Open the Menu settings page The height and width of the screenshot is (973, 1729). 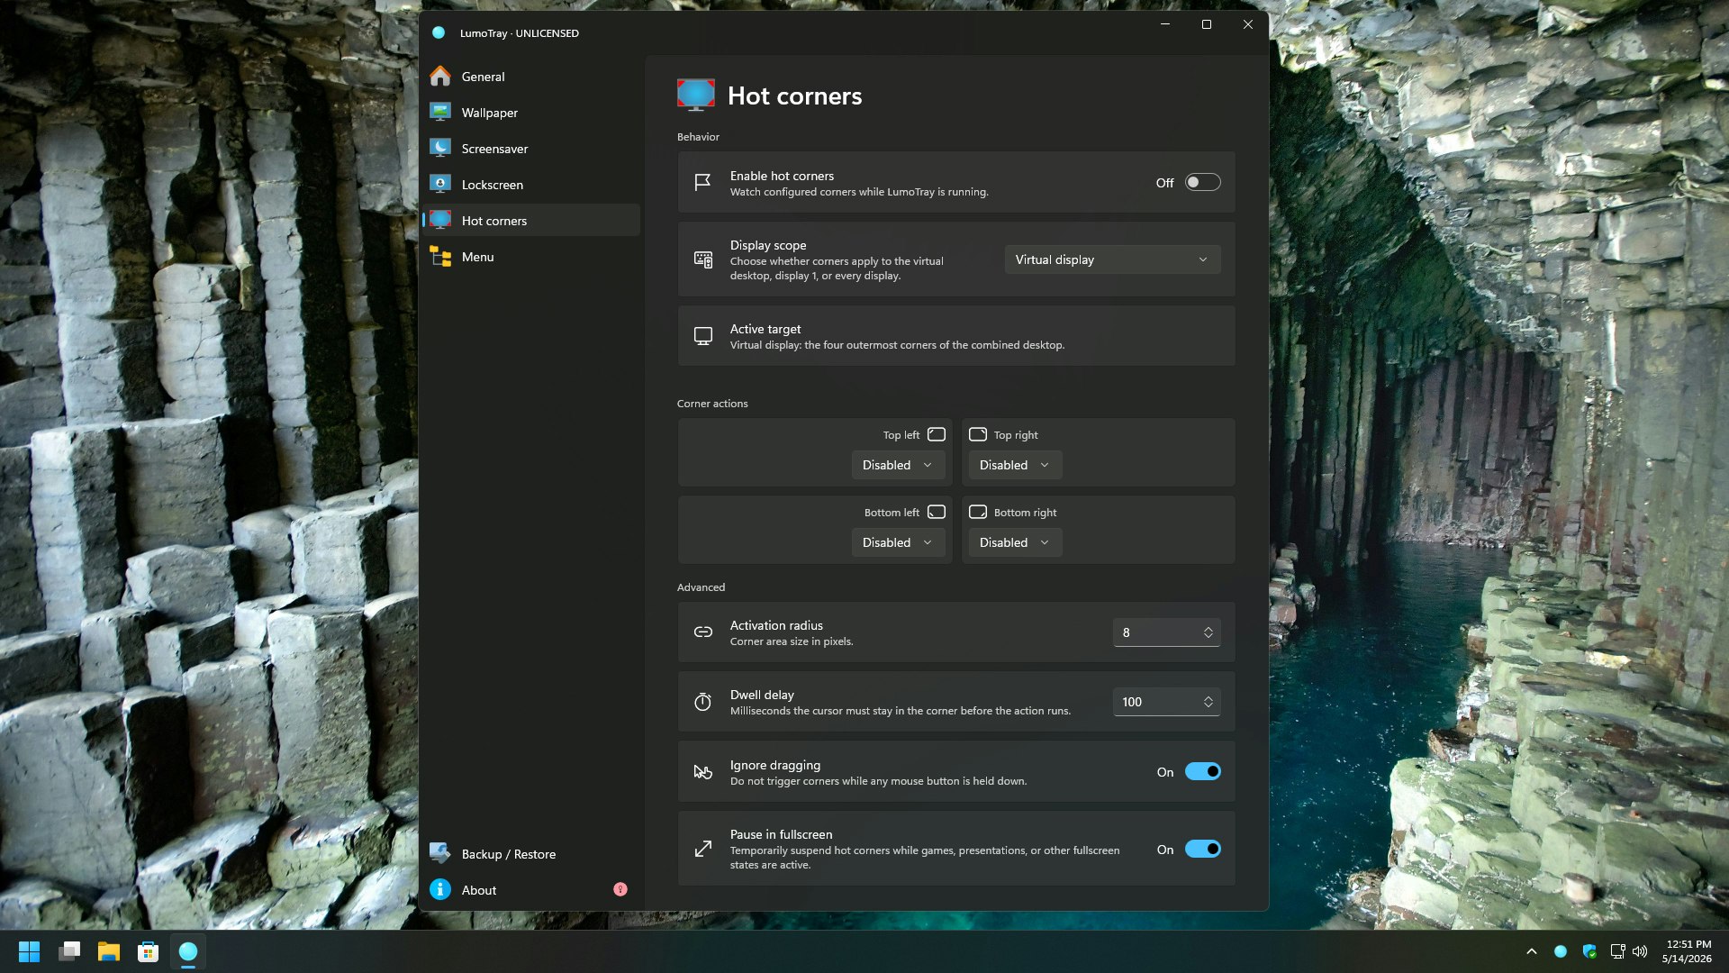pos(531,257)
